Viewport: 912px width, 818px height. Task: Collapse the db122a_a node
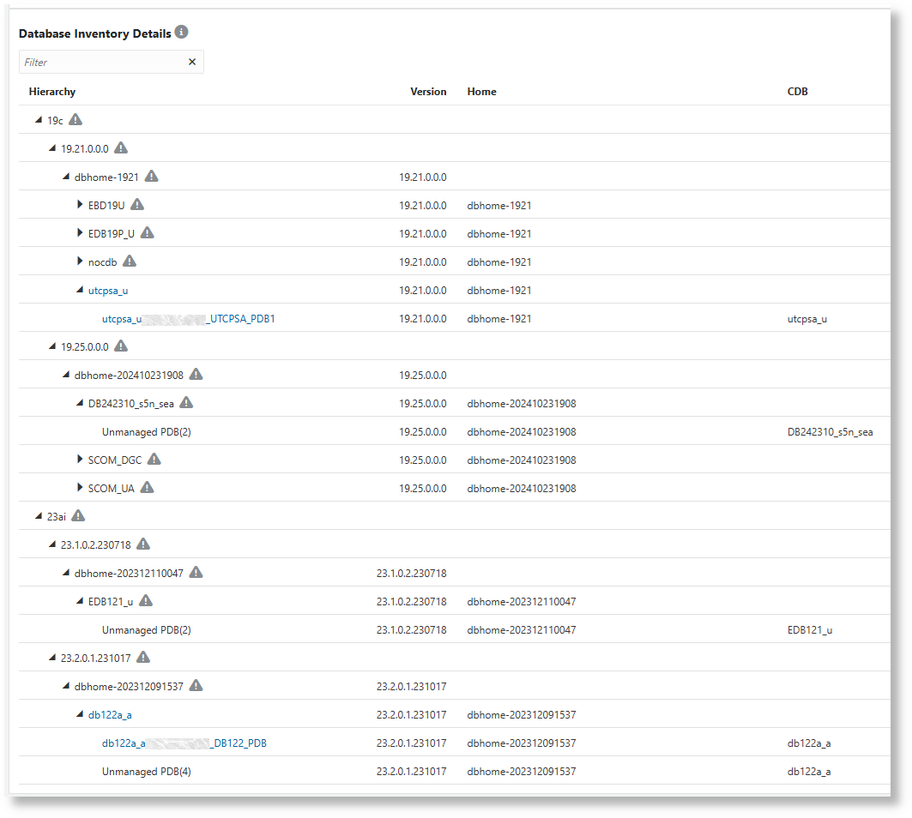click(80, 714)
